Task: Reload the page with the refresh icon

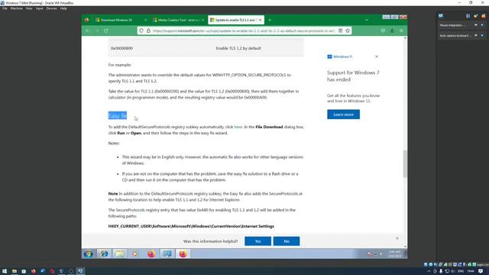Action: point(106,31)
